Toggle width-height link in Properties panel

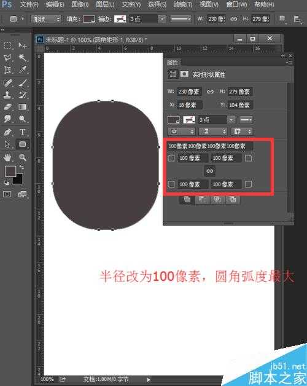[210, 92]
